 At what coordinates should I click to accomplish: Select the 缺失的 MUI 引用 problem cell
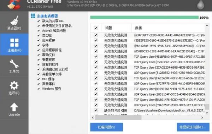pos(116,110)
